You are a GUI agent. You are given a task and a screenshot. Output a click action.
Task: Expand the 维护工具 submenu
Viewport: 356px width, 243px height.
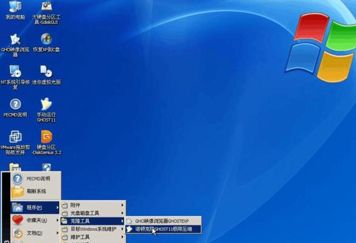coord(93,237)
